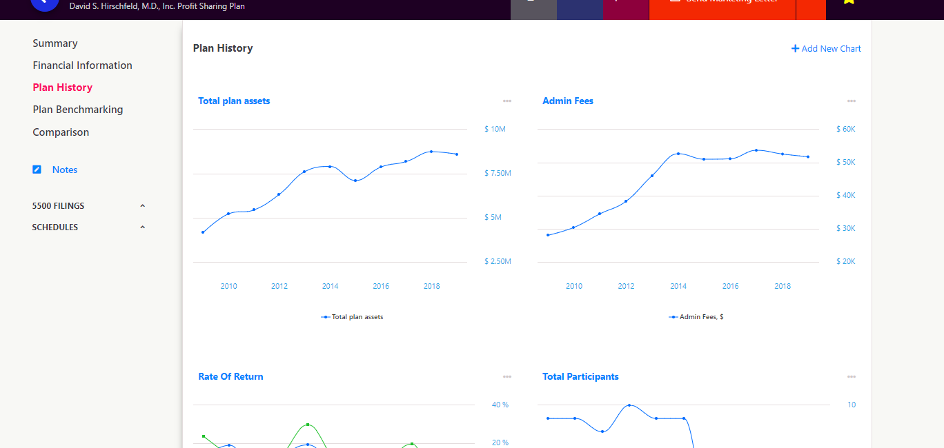The image size is (944, 448).
Task: Click the blue circular back button
Action: coord(44,3)
